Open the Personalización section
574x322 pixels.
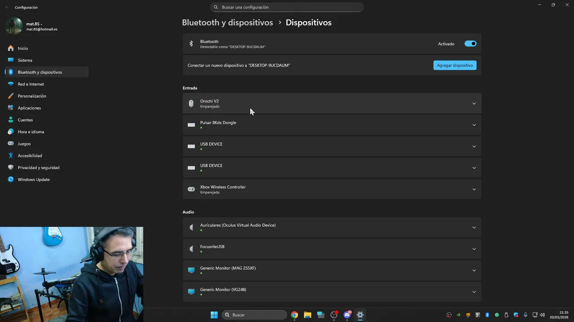click(x=46, y=96)
